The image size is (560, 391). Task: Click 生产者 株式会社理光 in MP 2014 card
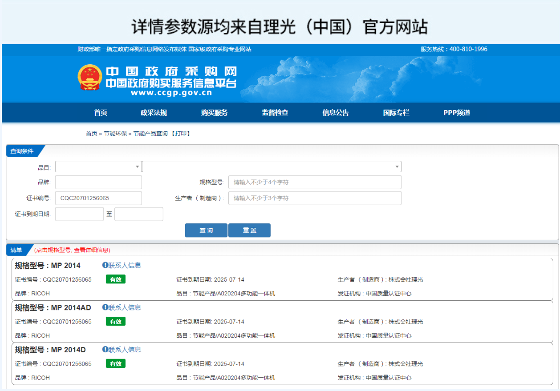[380, 279]
